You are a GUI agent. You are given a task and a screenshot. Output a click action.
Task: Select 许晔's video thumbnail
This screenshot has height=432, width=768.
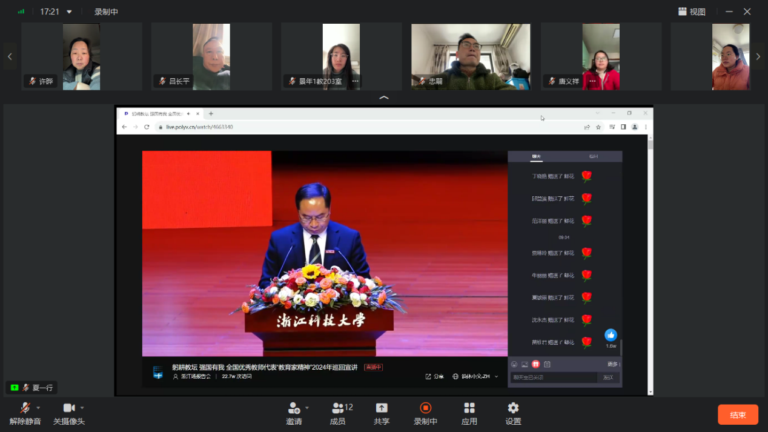point(82,56)
